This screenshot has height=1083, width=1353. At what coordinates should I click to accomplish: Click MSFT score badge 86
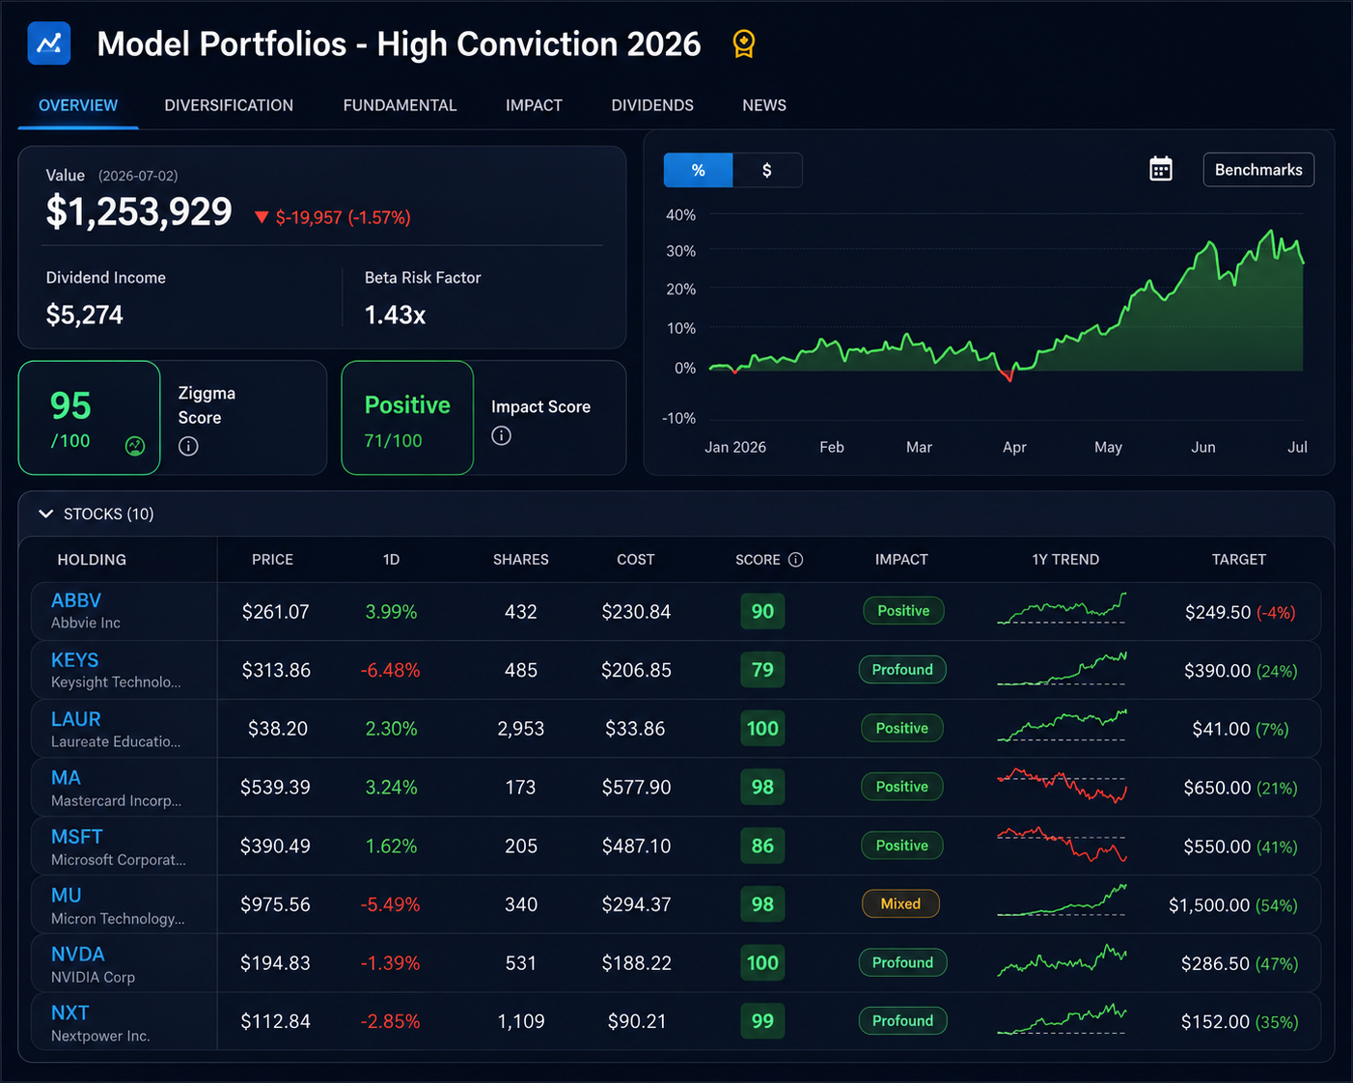(762, 846)
